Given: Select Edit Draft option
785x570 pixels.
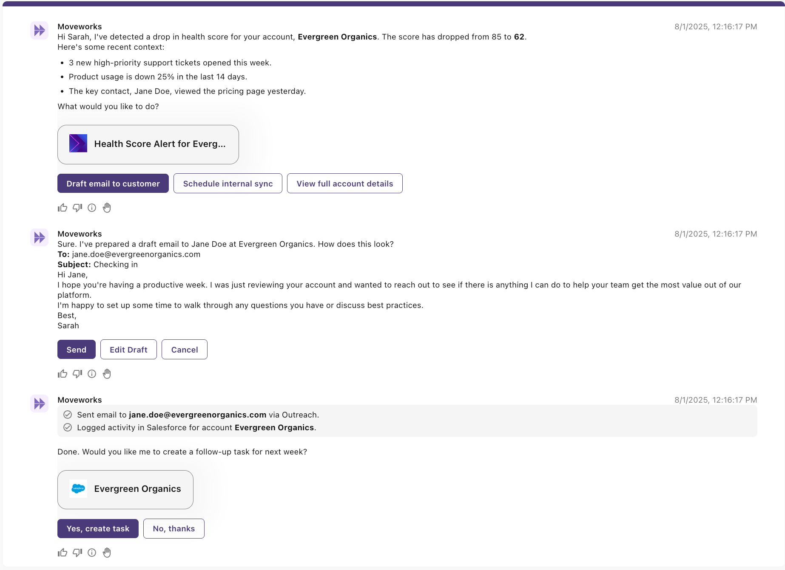Looking at the screenshot, I should click(128, 350).
